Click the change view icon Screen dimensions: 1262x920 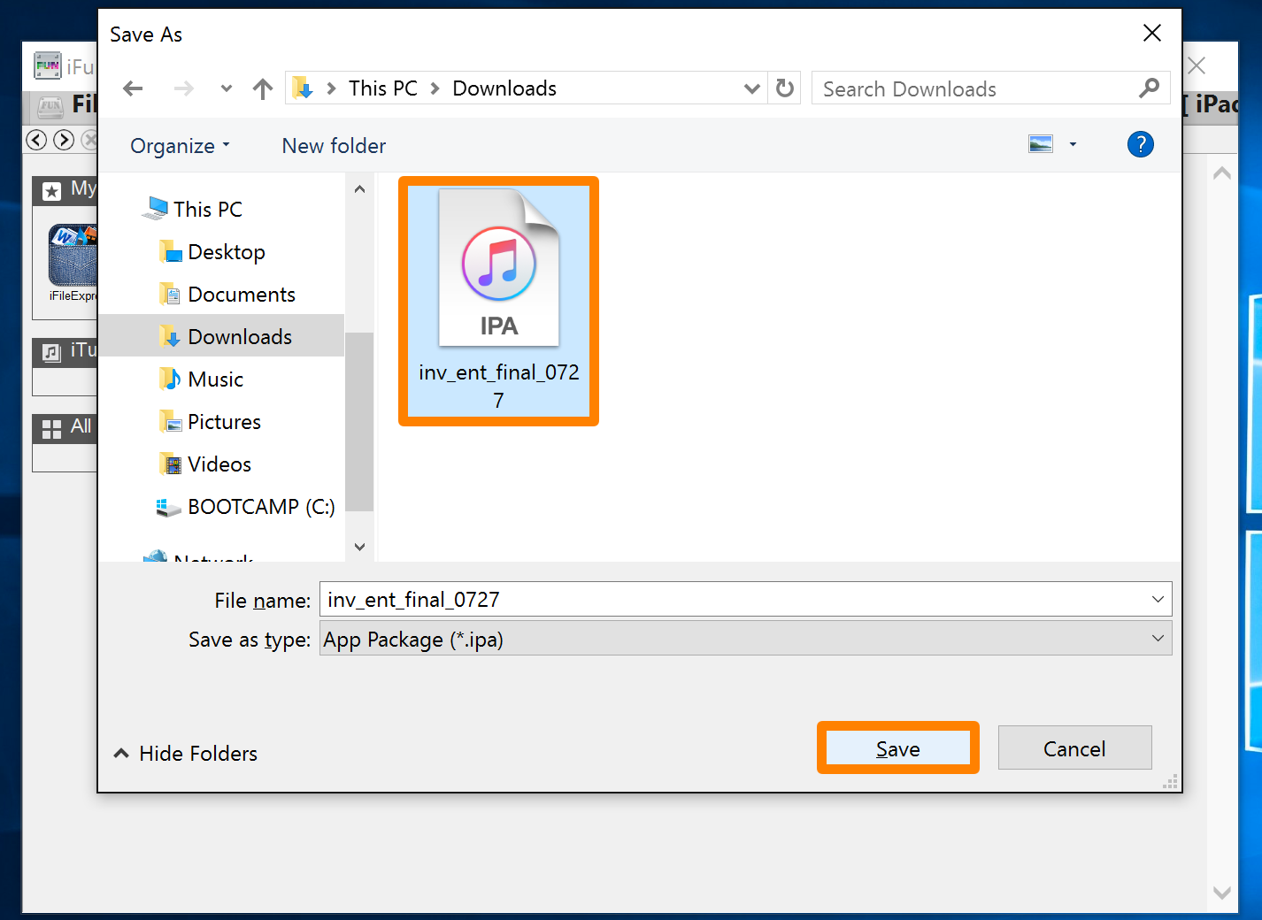coord(1041,143)
